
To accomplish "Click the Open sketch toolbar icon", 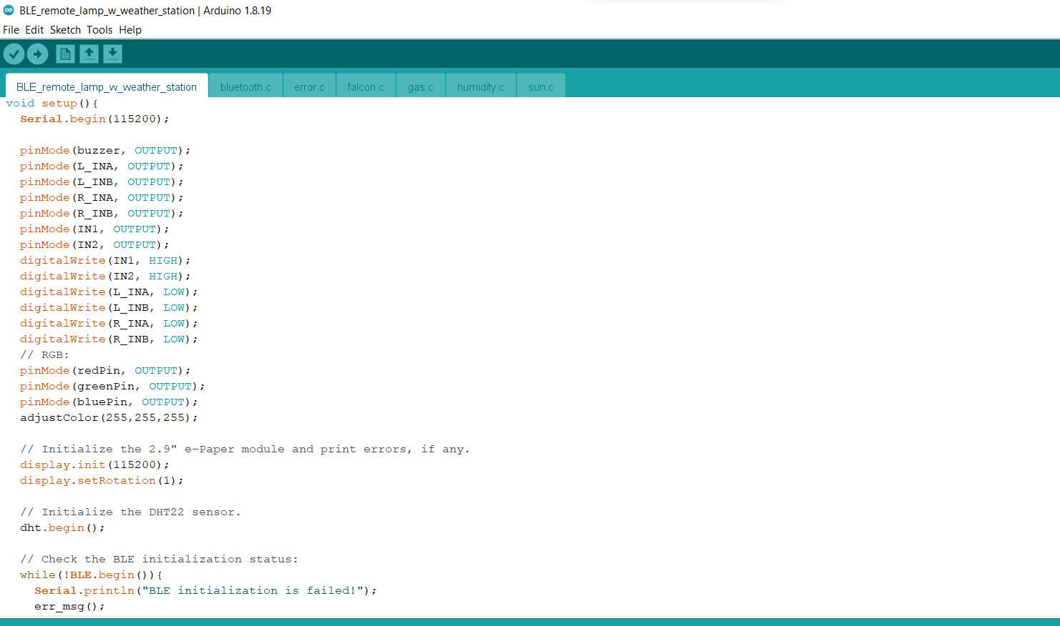I will tap(89, 54).
